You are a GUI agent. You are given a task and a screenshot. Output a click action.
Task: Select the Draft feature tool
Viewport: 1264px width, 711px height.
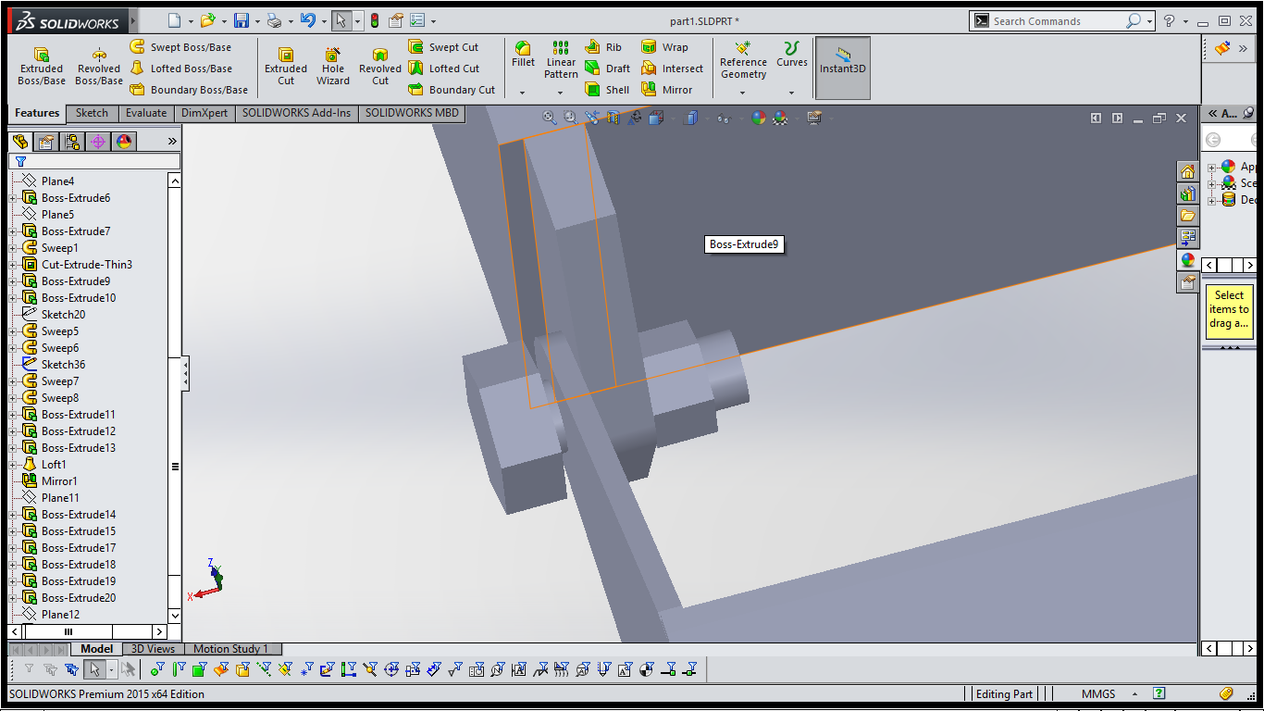click(607, 69)
